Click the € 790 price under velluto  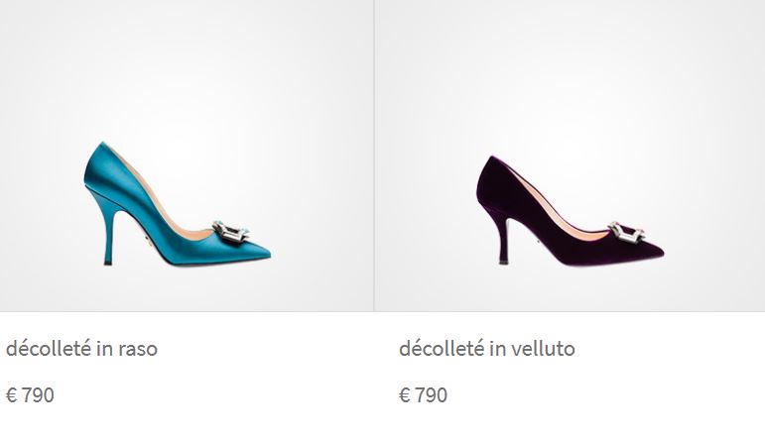pos(423,395)
